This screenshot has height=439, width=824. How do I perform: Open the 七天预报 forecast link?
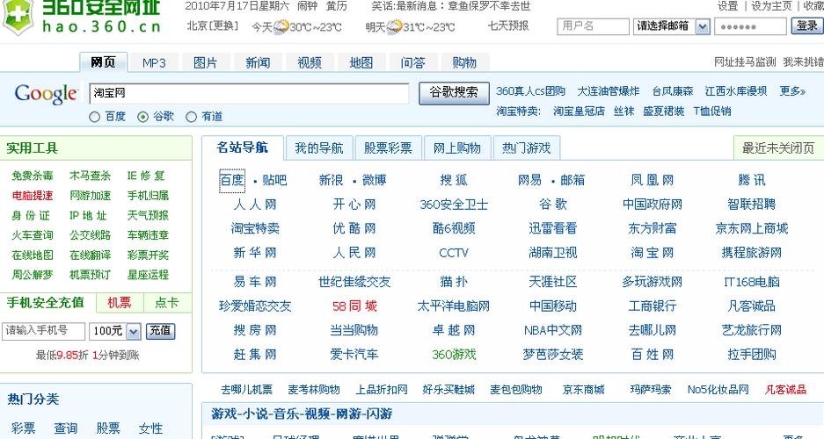[x=508, y=25]
